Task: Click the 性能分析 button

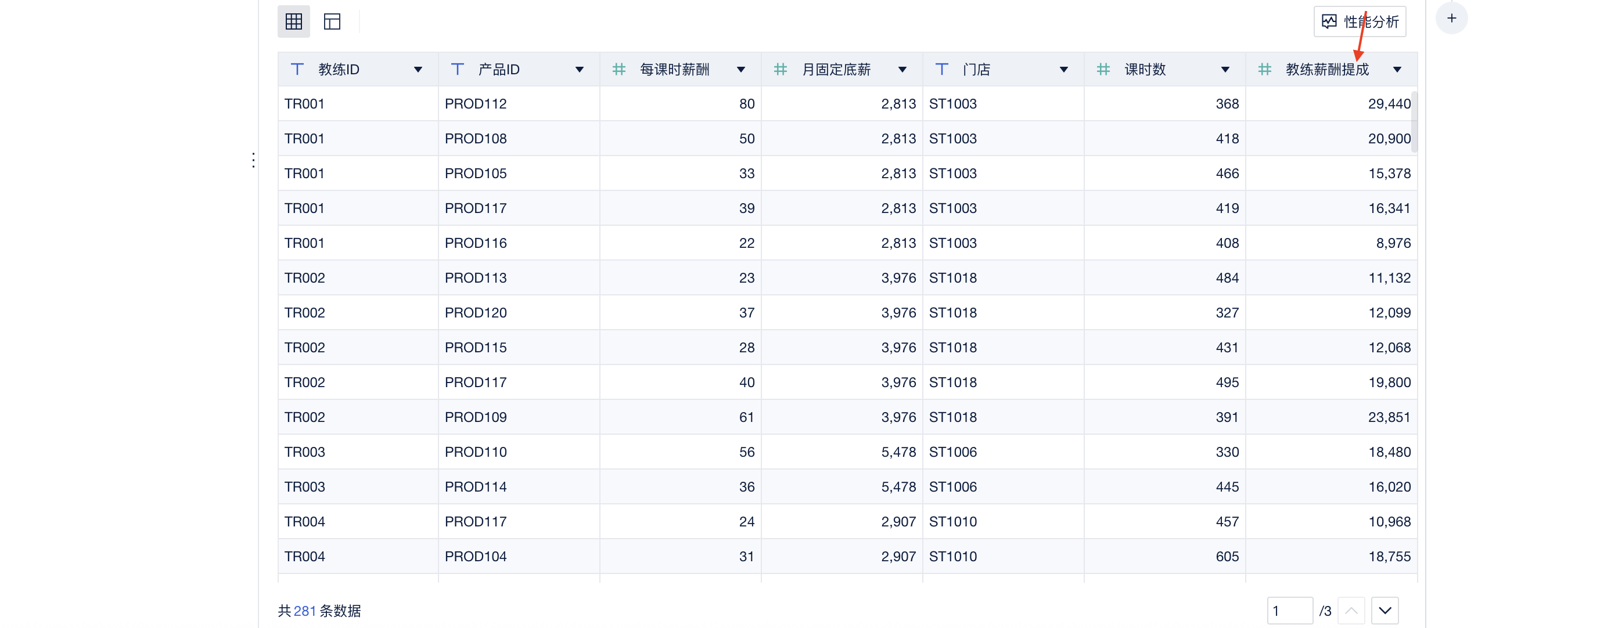Action: (1369, 22)
